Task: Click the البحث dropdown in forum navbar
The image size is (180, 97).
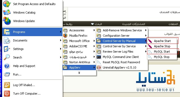Action: point(96,24)
